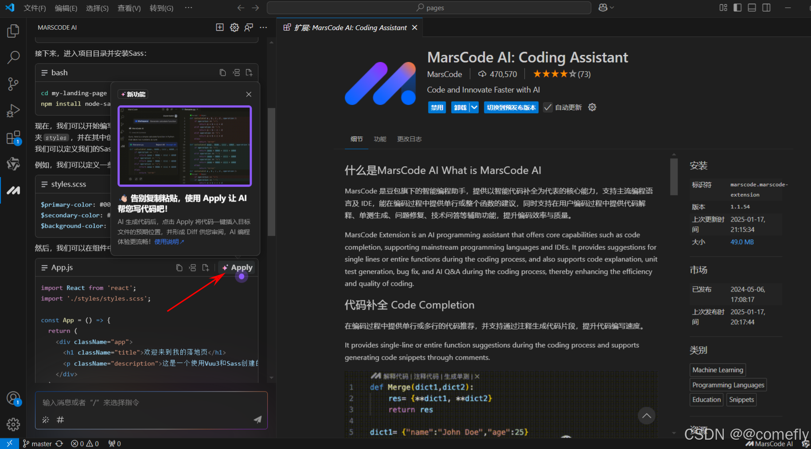Go forward with the right navigation arrow

tap(255, 8)
